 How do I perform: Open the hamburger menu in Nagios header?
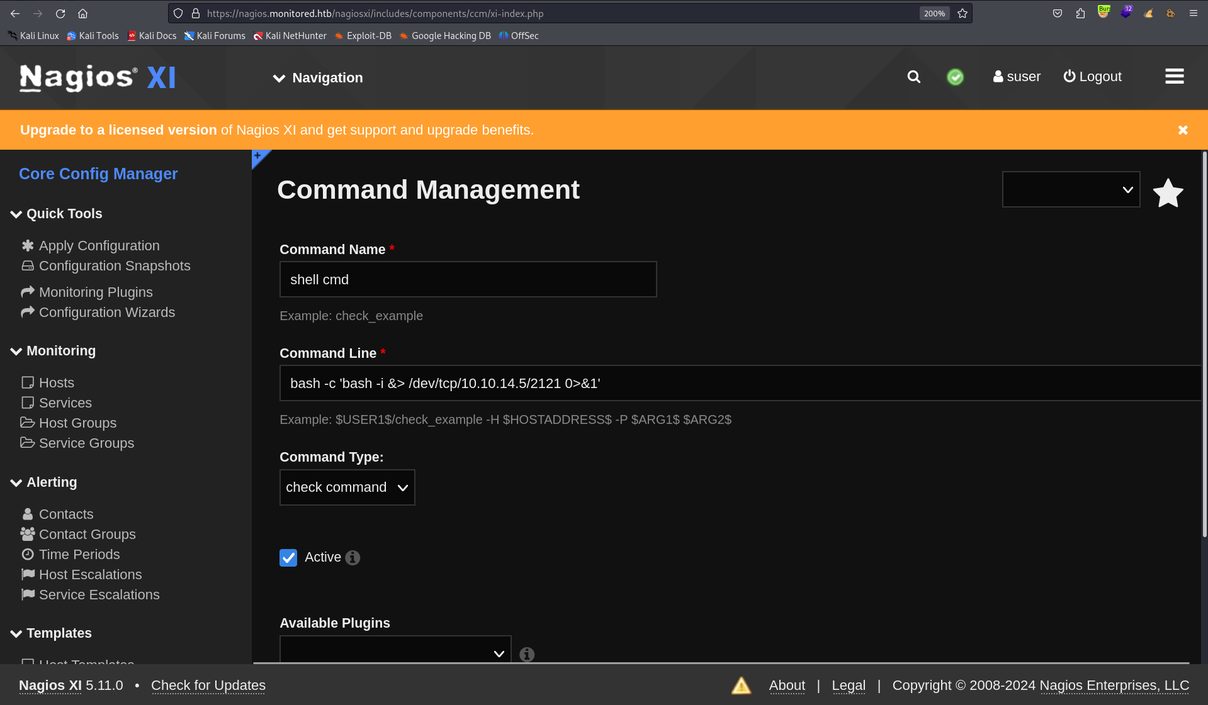1175,77
